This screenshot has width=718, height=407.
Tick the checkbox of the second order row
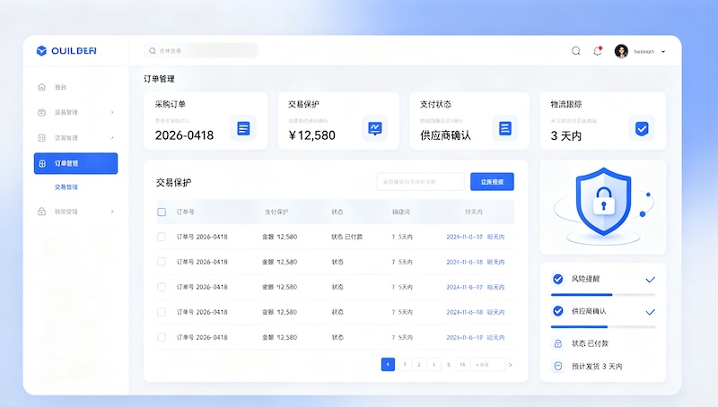click(x=162, y=262)
